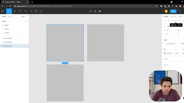
Task: Switch to the Design tab
Action: pyautogui.click(x=166, y=17)
